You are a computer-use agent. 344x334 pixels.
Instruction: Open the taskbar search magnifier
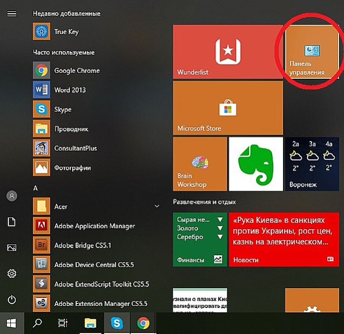point(37,323)
